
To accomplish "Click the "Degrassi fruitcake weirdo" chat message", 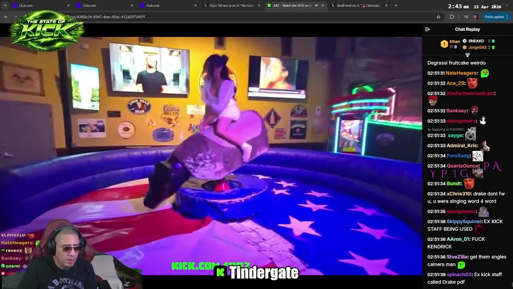I will (x=456, y=63).
